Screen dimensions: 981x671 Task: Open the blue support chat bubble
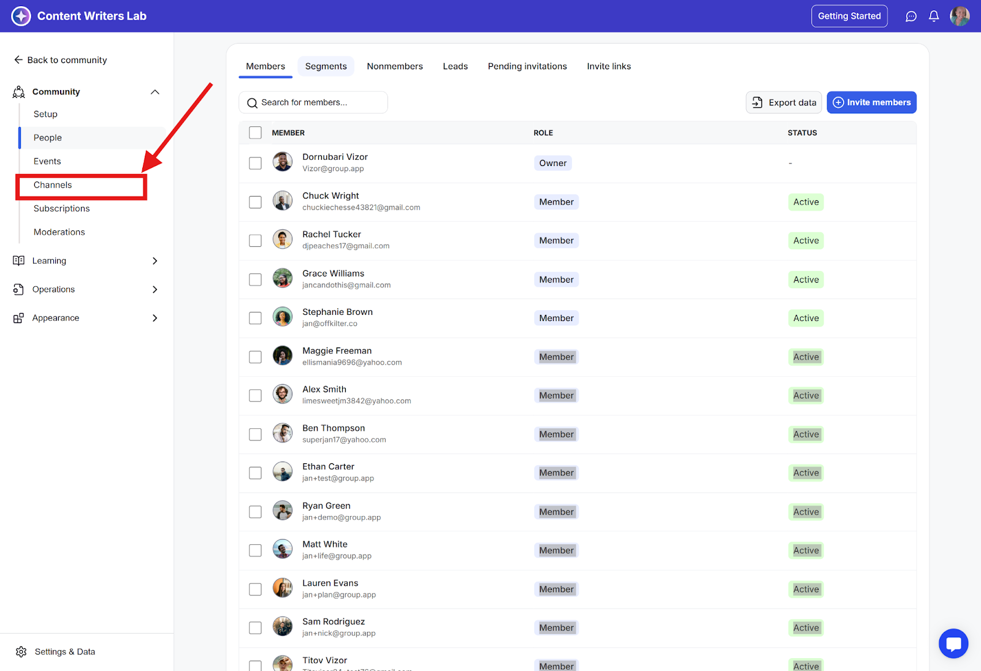point(953,643)
